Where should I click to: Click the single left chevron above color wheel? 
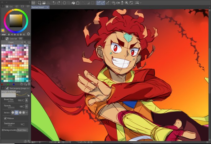point(7,2)
